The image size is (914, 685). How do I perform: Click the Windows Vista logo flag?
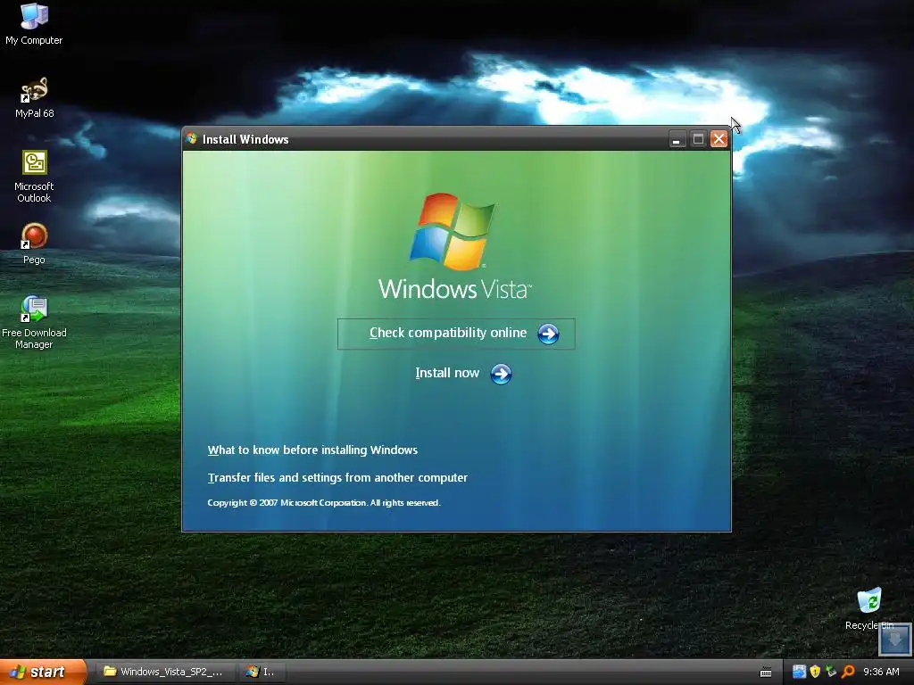tap(453, 231)
